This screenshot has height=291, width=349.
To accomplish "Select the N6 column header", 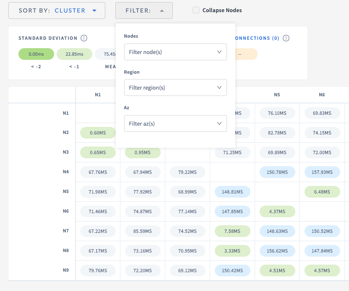I will (322, 95).
